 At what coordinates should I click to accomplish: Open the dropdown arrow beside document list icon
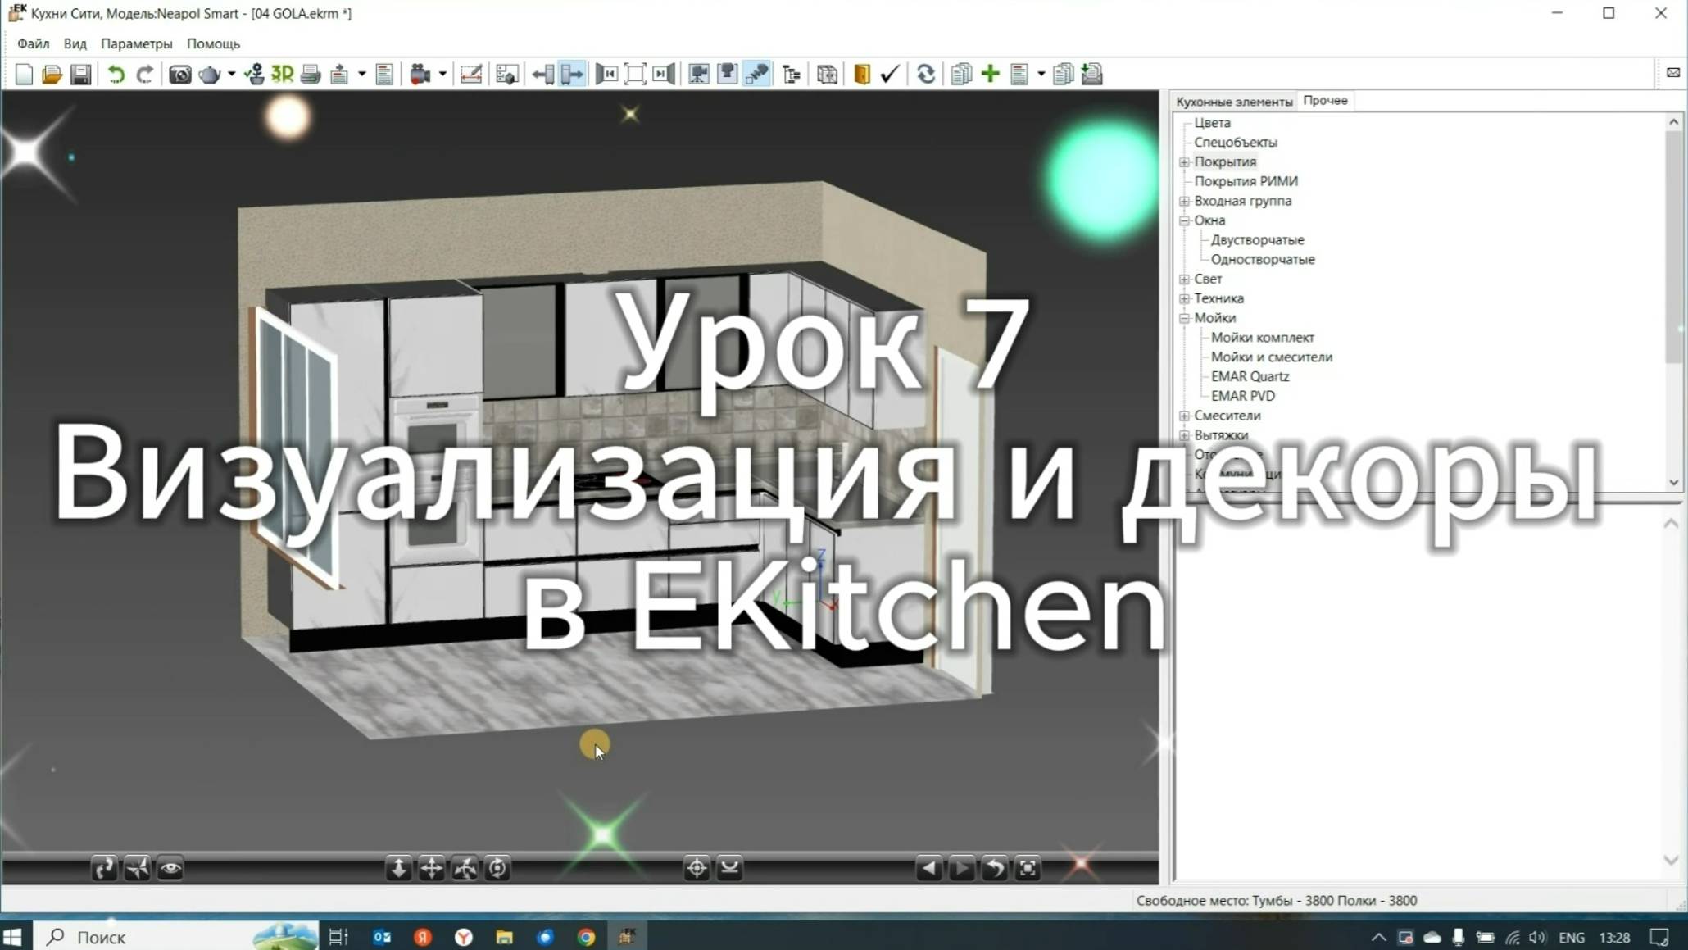(1041, 75)
